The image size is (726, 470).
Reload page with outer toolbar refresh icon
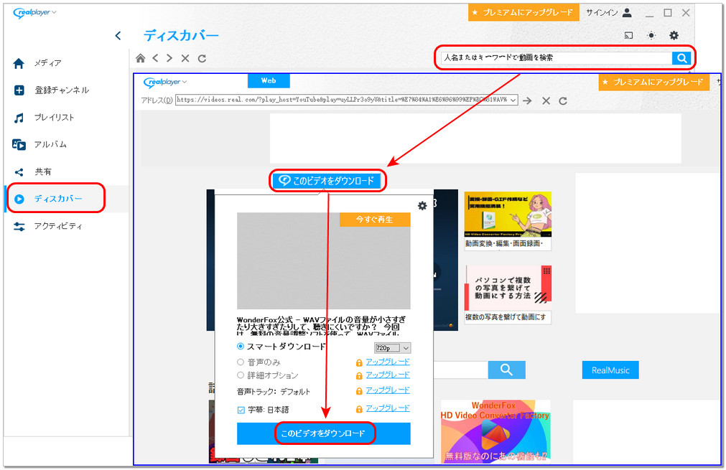coord(202,58)
